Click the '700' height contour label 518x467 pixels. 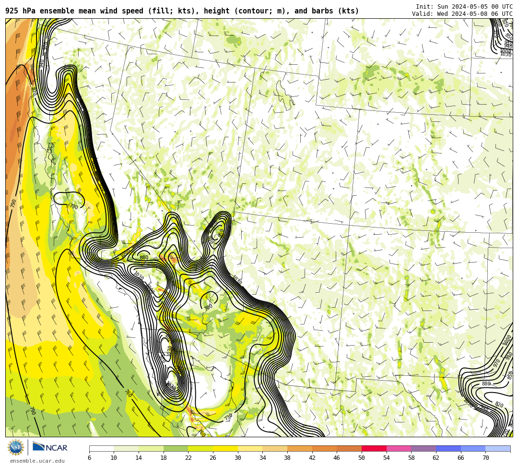click(x=208, y=307)
